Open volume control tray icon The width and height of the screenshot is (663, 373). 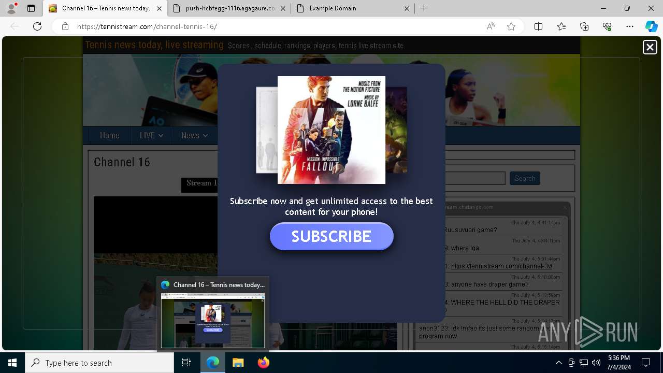coord(596,363)
